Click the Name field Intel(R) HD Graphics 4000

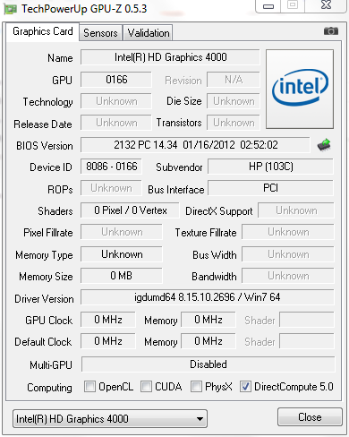coord(170,57)
